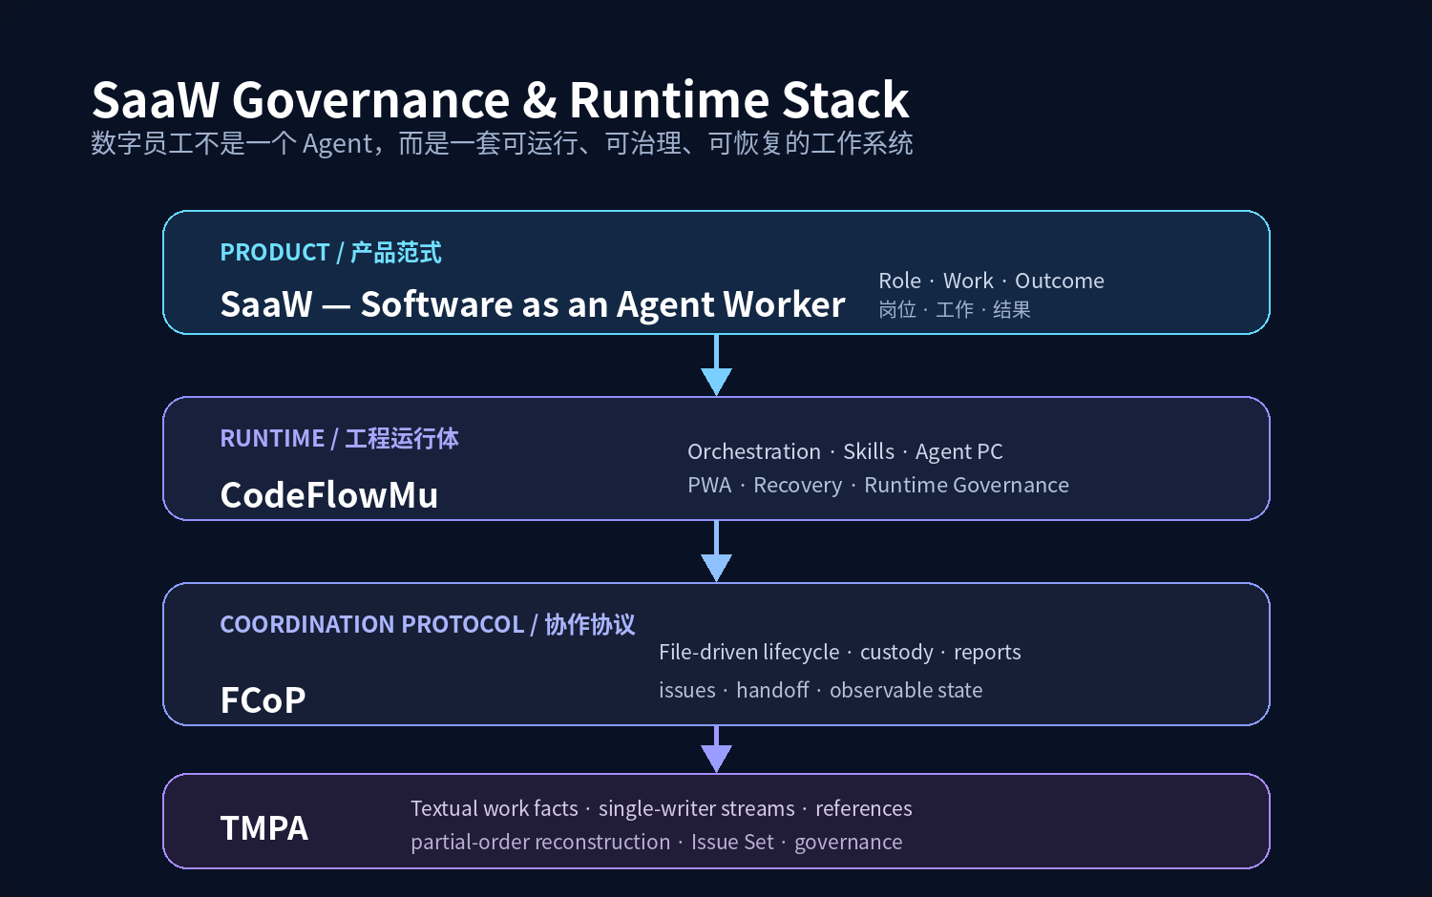Click the title SaaW Governance & Runtime Stack
The width and height of the screenshot is (1432, 897).
pos(500,99)
